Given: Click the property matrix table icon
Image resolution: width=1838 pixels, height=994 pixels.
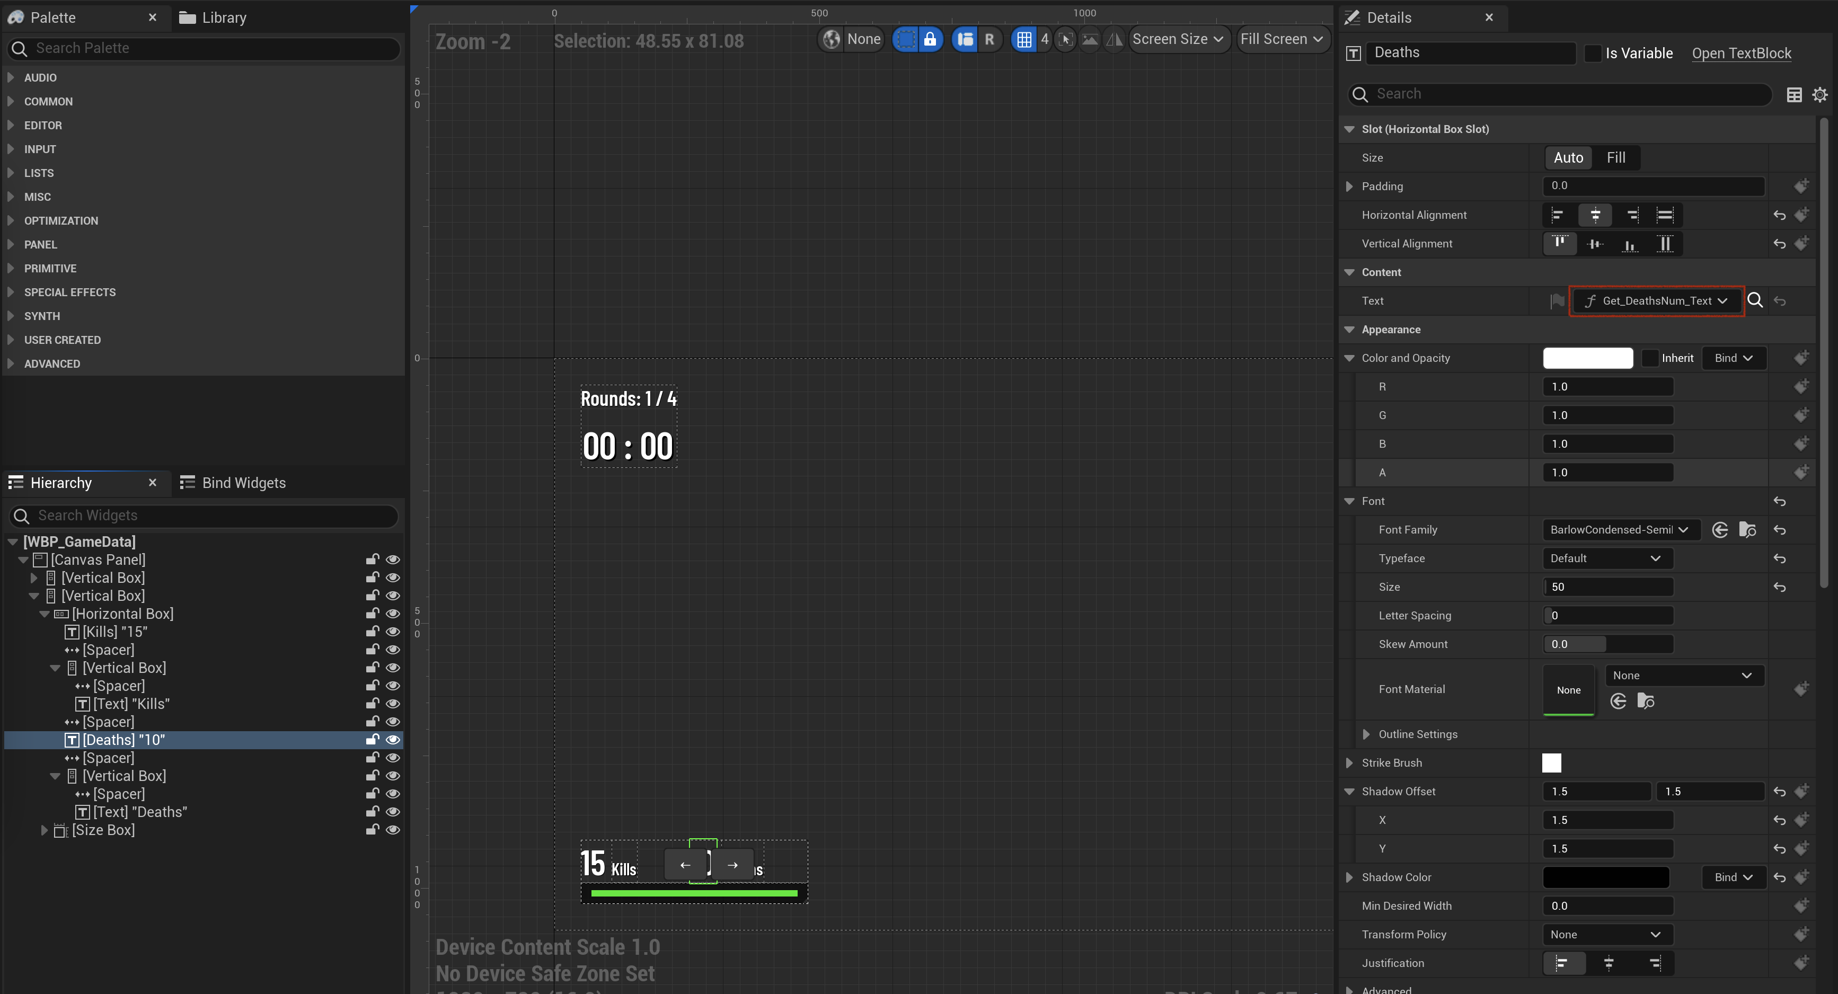Looking at the screenshot, I should 1794,94.
